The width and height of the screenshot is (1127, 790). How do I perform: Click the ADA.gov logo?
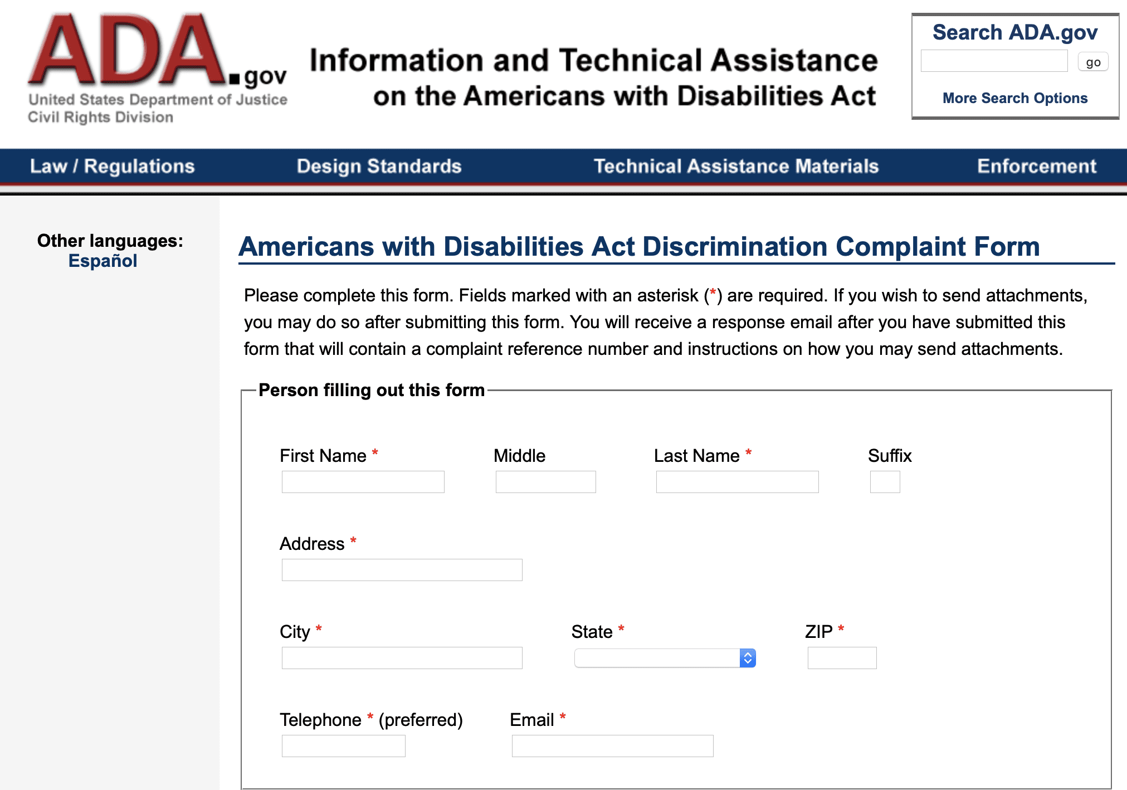(157, 67)
